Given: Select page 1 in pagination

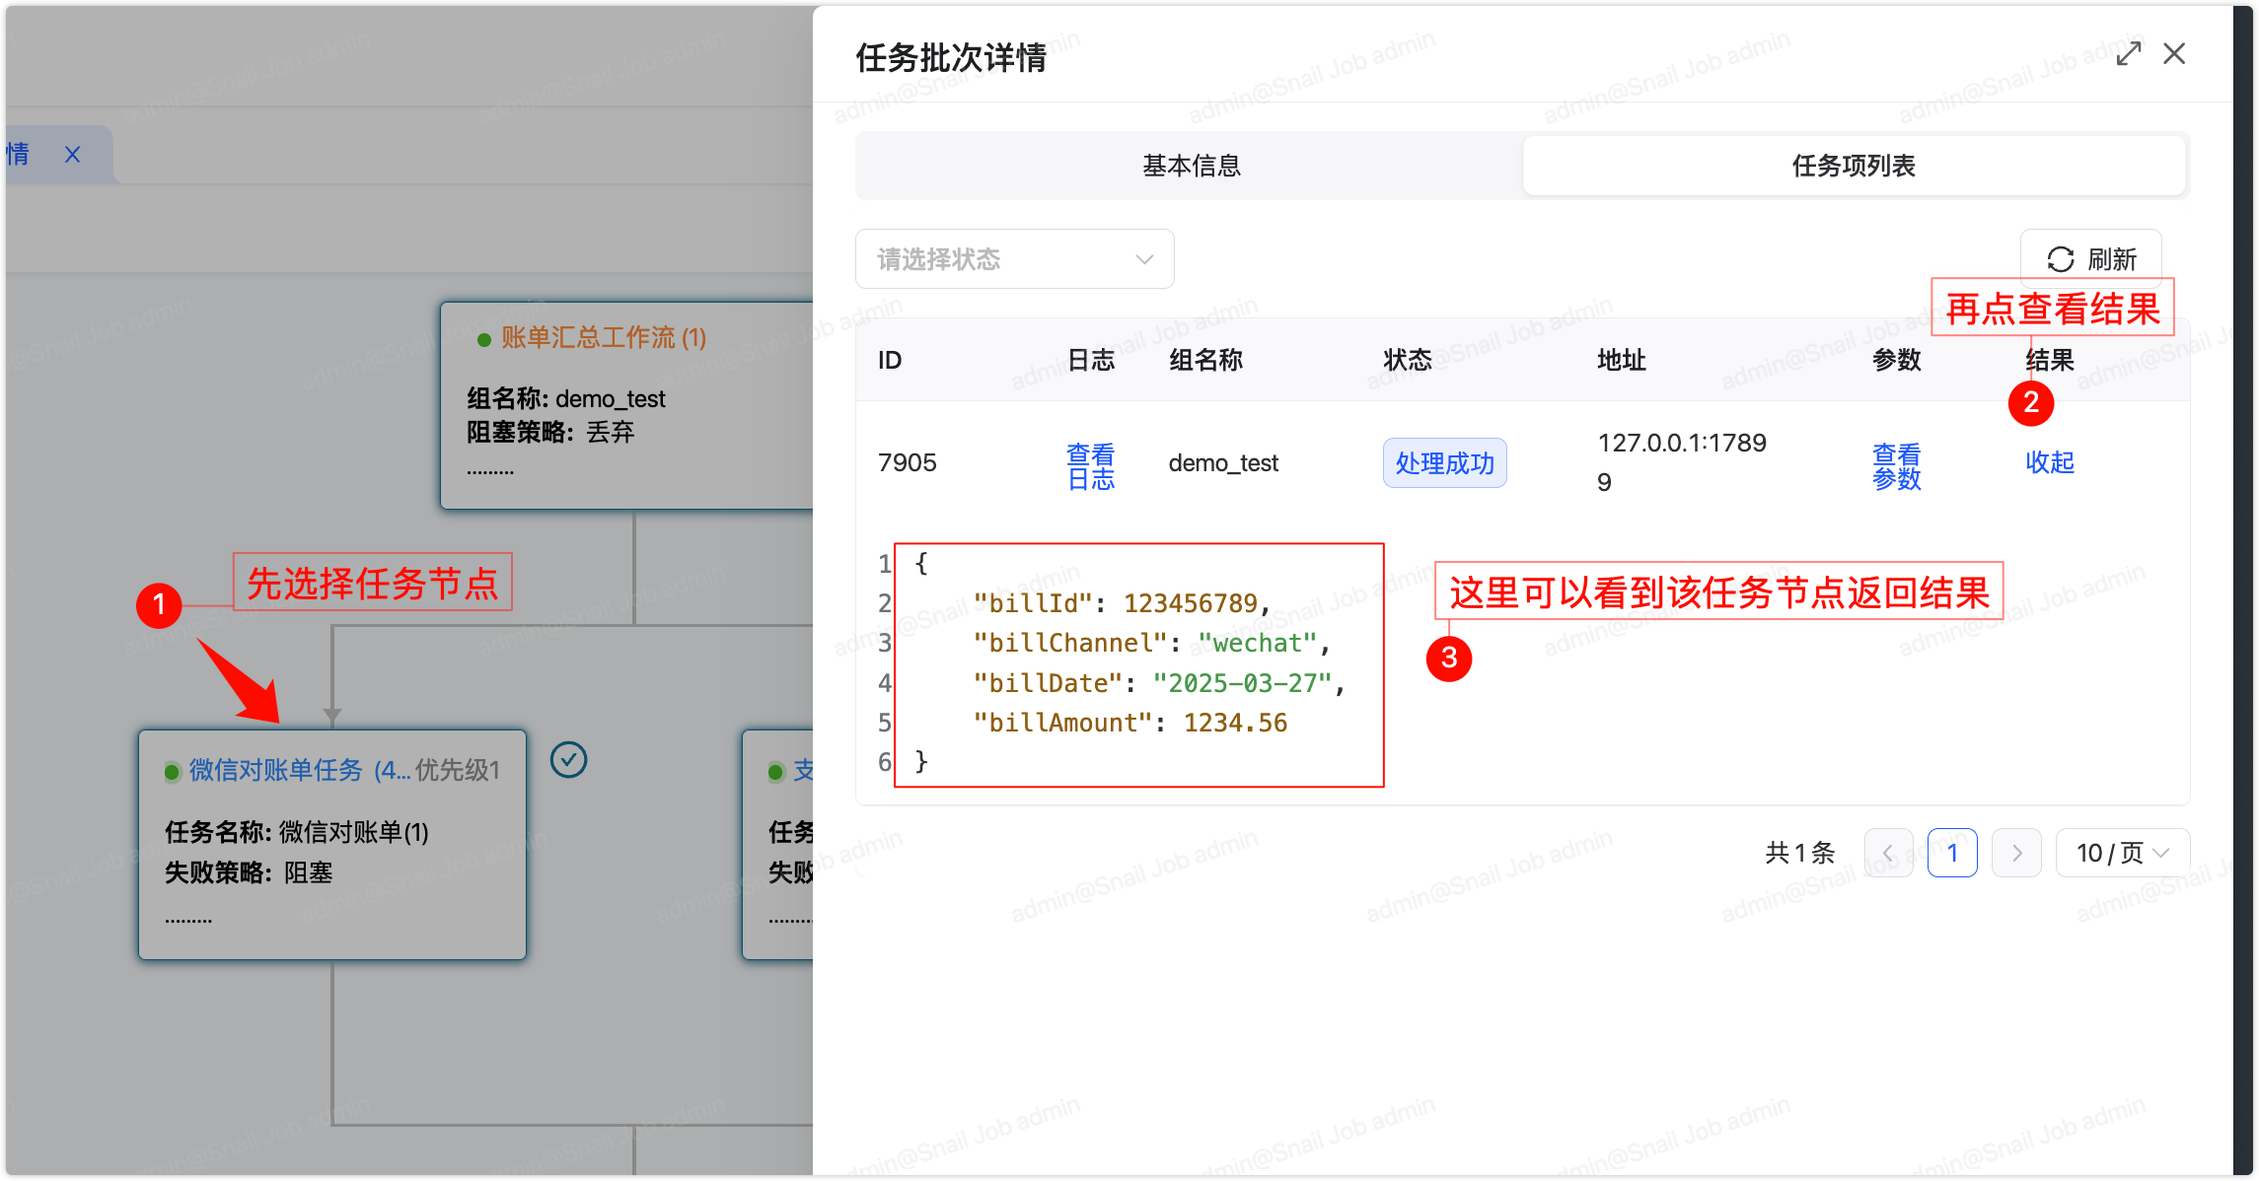Looking at the screenshot, I should (x=1951, y=853).
